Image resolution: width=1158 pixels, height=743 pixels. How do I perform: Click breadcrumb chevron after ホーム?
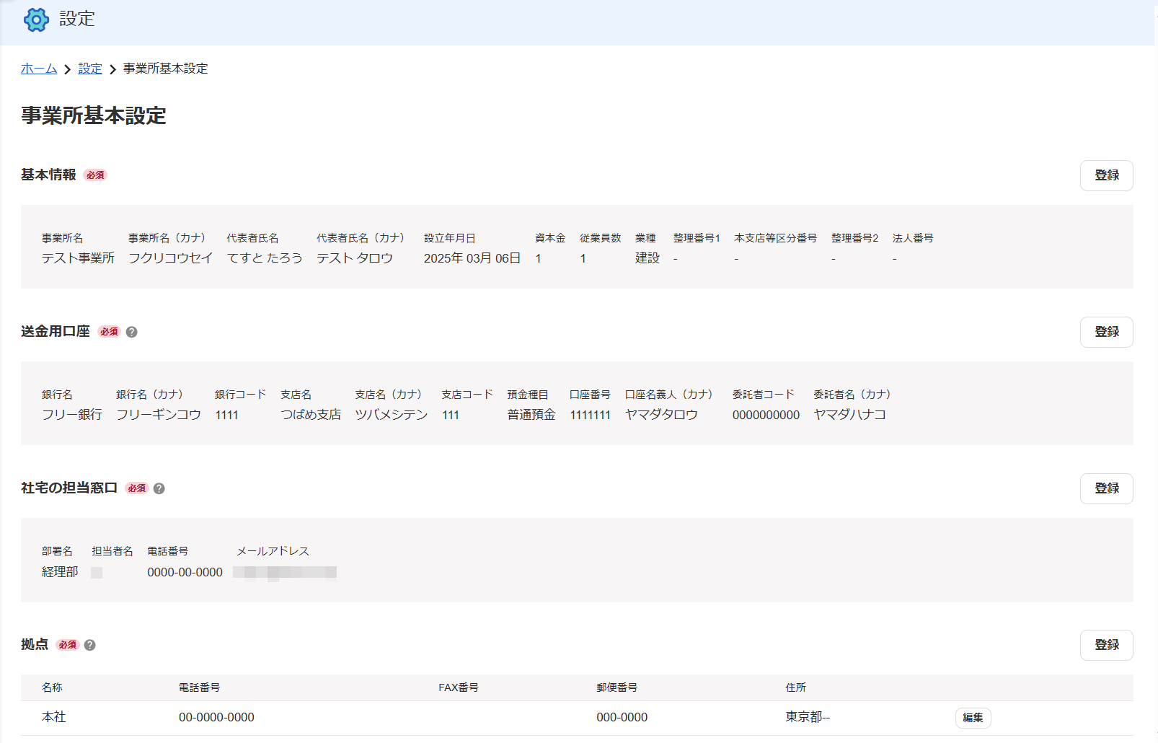tap(68, 69)
